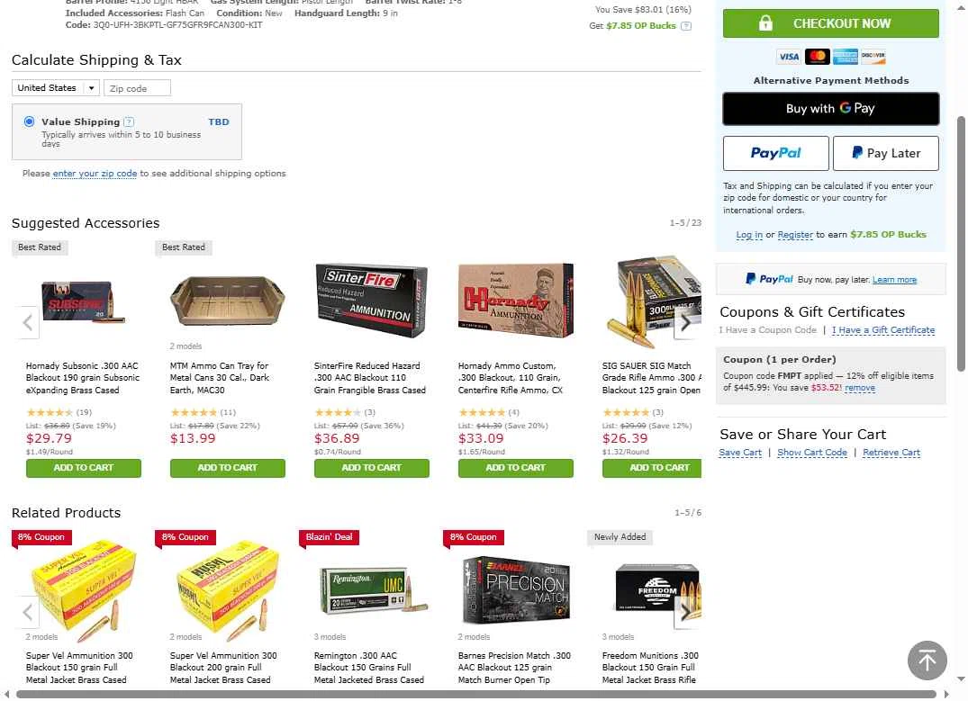
Task: Select the Value Shipping radio option
Action: click(x=29, y=121)
